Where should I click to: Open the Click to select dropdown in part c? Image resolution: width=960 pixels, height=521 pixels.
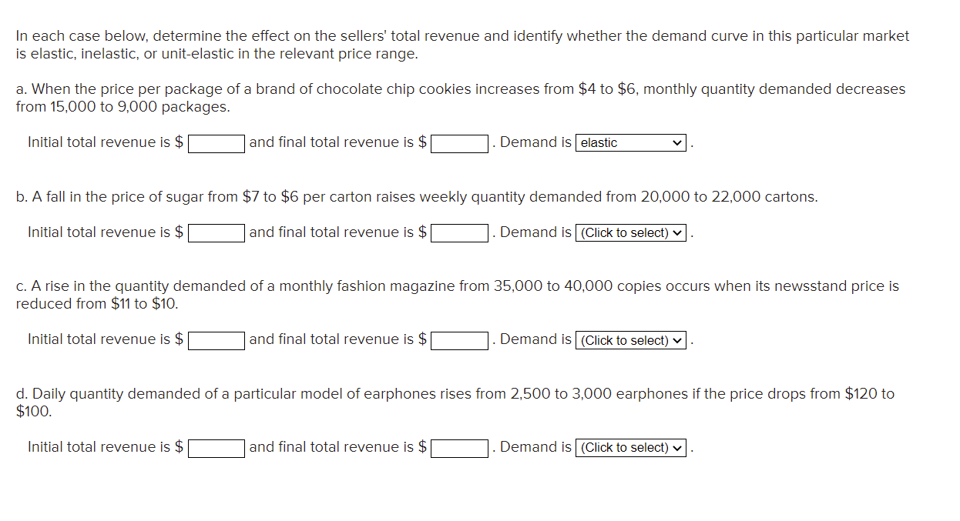point(630,339)
